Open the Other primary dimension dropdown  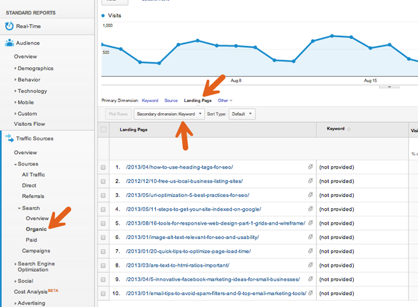pyautogui.click(x=225, y=101)
